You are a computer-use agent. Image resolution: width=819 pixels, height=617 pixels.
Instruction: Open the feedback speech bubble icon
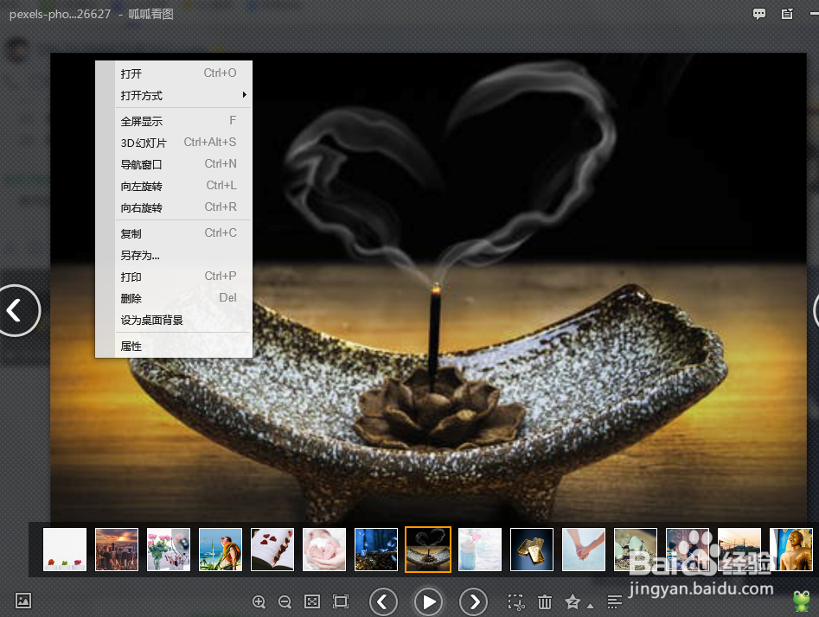click(759, 14)
